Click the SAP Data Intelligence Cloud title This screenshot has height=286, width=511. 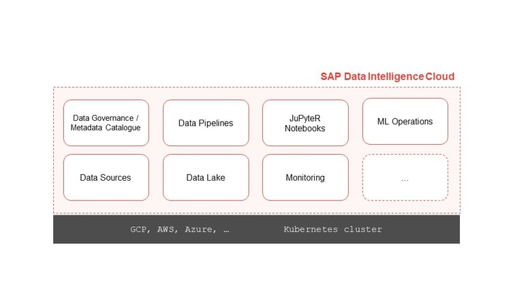pyautogui.click(x=387, y=76)
